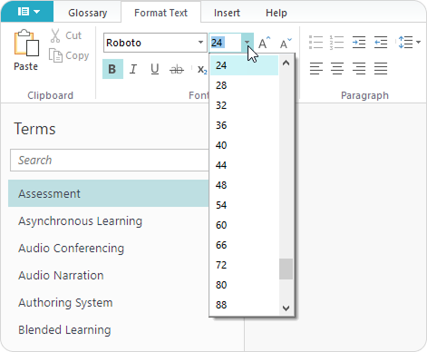Toggle Subscript formatting
Image resolution: width=427 pixels, height=352 pixels.
click(202, 70)
